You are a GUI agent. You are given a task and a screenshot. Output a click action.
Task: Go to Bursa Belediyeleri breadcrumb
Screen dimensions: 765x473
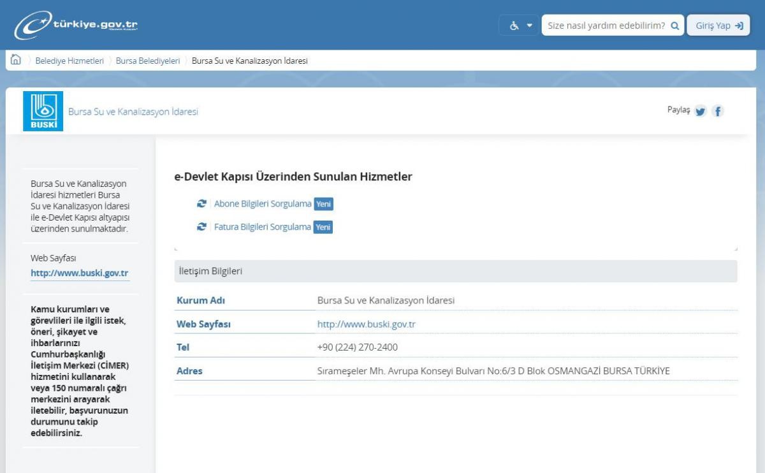coord(148,61)
